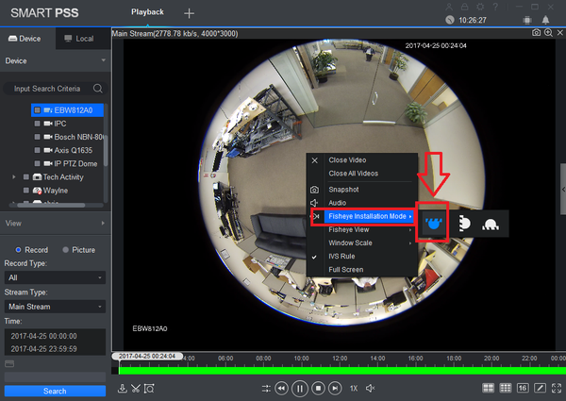Screen dimensions: 566x401
Task: Check the Bosch NBN camera checkbox
Action: tap(38, 137)
